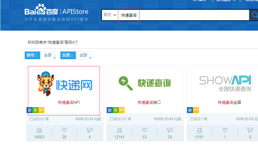Click the 即 badge on 快递查询全国 card
The image size is (258, 147).
190,110
